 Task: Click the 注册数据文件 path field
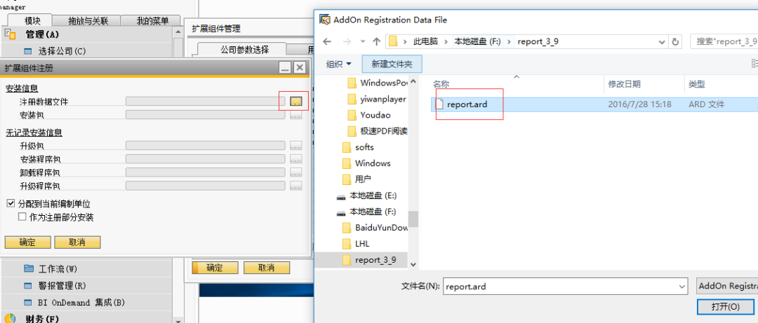(206, 101)
